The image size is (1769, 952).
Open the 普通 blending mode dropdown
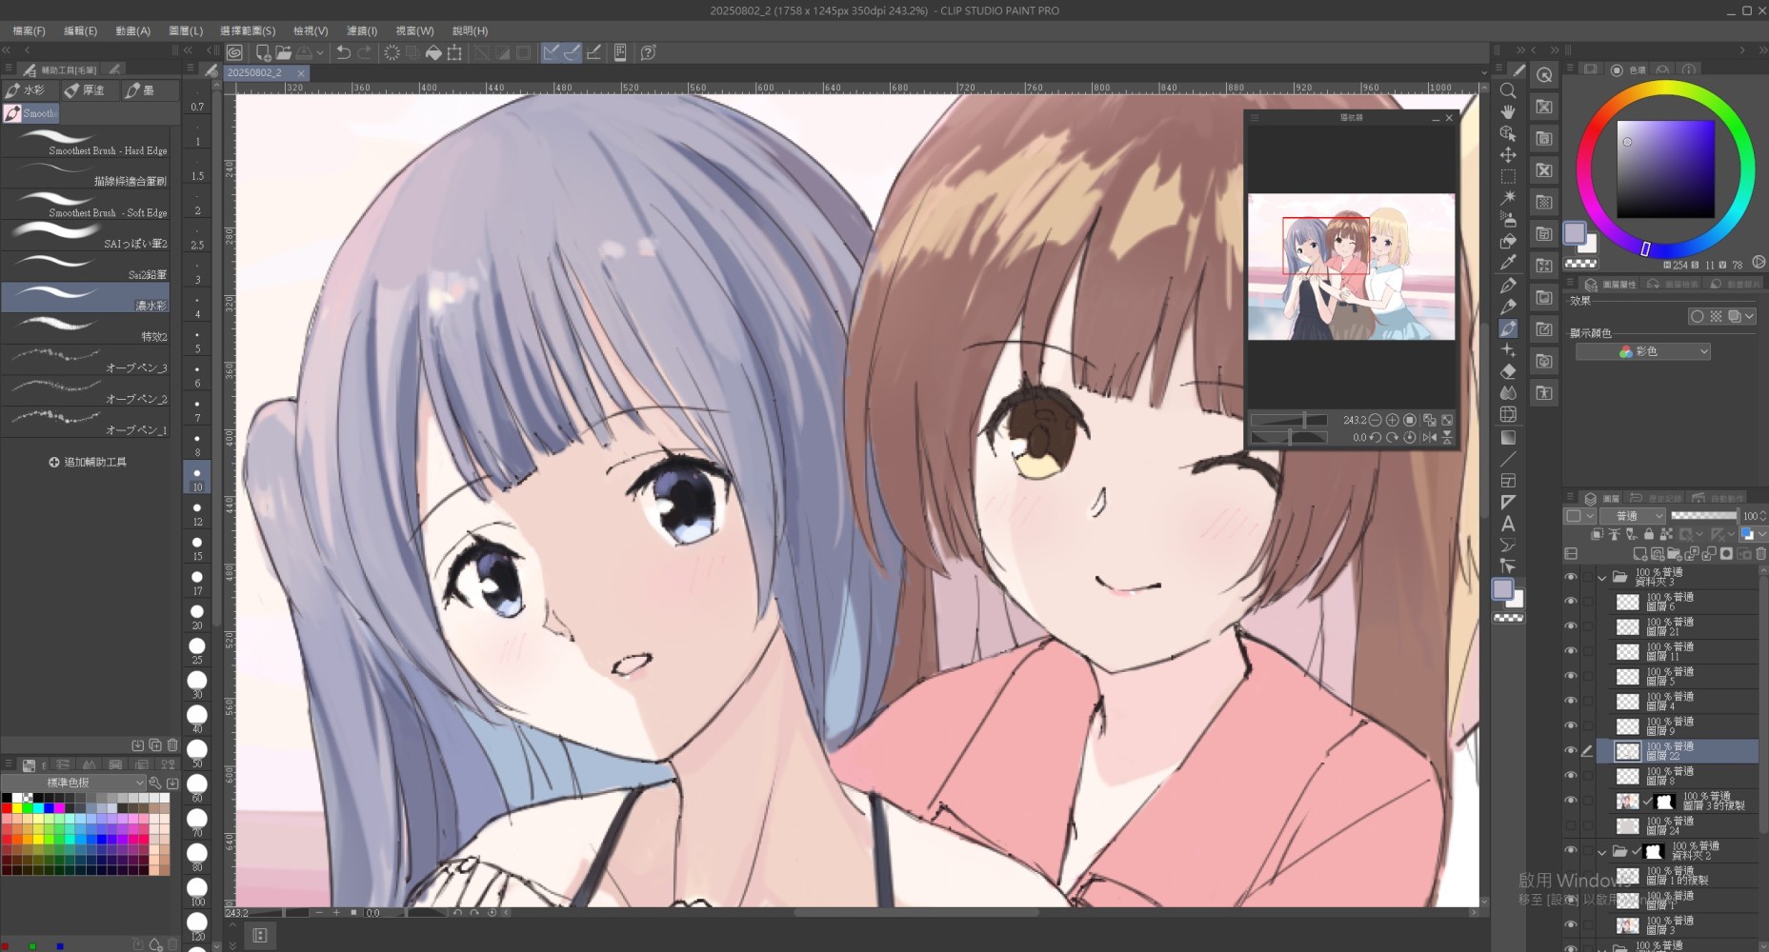[x=1633, y=516]
